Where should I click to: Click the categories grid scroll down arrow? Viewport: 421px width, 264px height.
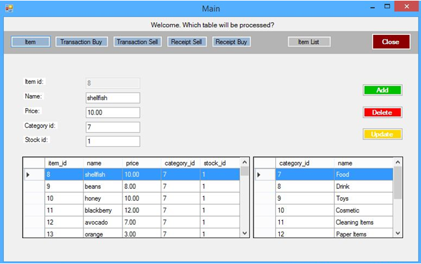(398, 233)
